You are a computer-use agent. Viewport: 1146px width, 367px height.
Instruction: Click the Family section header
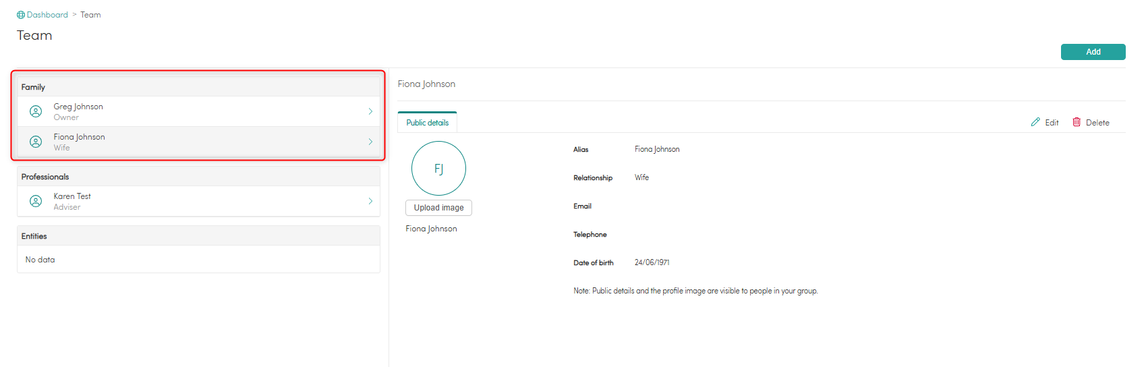coord(33,87)
